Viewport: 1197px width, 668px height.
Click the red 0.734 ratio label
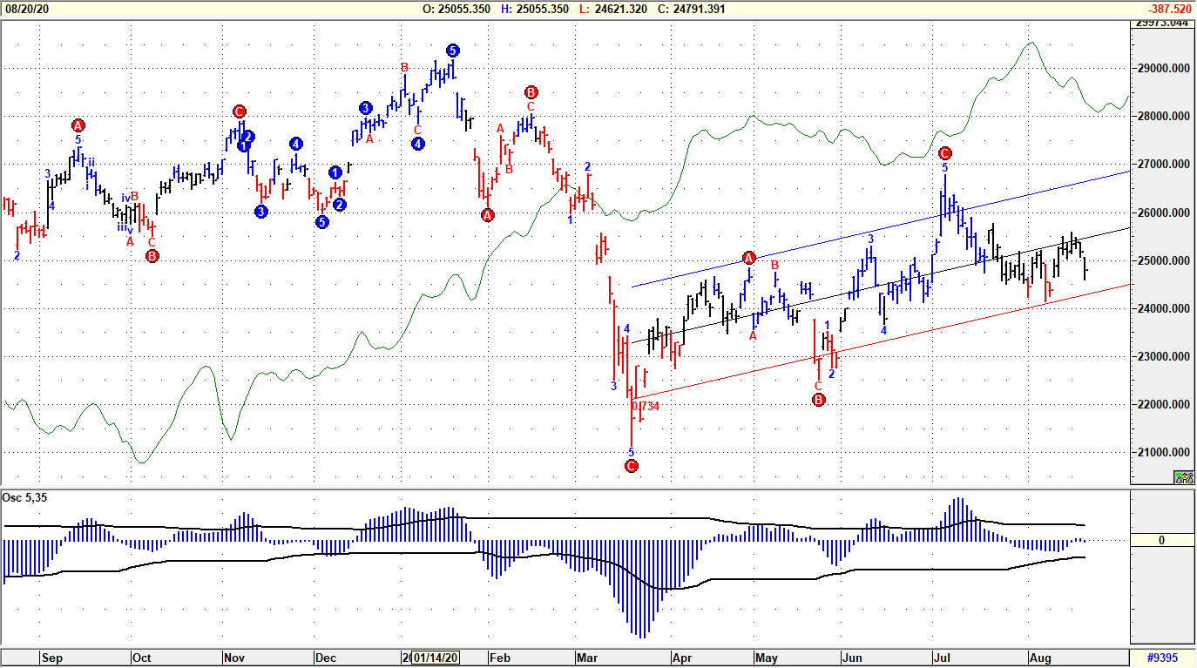click(x=646, y=406)
